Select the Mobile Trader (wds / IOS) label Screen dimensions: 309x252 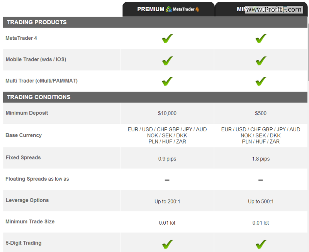pyautogui.click(x=36, y=59)
